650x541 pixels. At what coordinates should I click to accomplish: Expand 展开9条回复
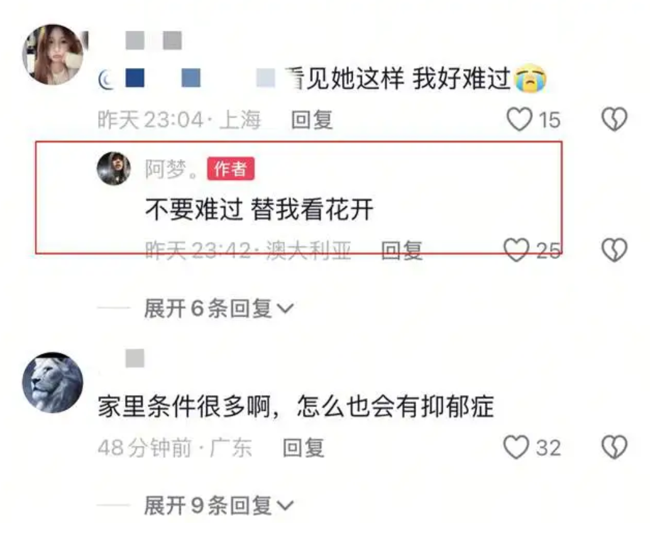[219, 505]
